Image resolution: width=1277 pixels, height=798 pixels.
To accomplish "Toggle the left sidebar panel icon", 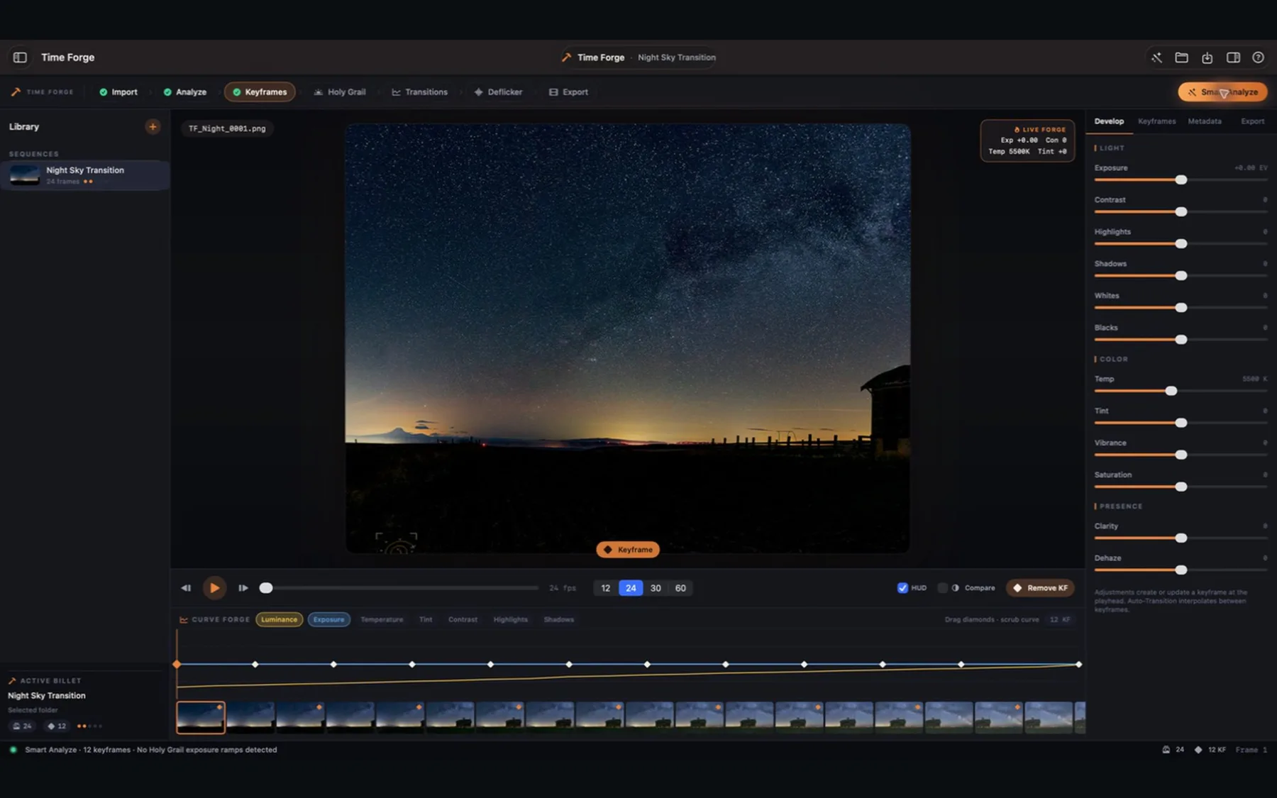I will pos(20,57).
